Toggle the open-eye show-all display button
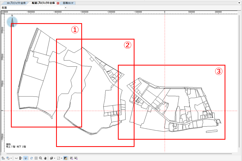Image resolution: width=242 pixels, height=161 pixels. (25, 158)
